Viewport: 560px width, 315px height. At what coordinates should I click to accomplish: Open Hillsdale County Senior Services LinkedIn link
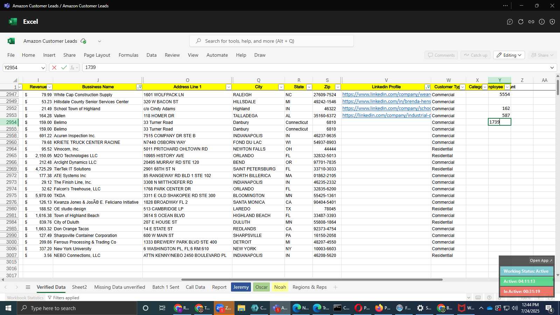point(386,101)
